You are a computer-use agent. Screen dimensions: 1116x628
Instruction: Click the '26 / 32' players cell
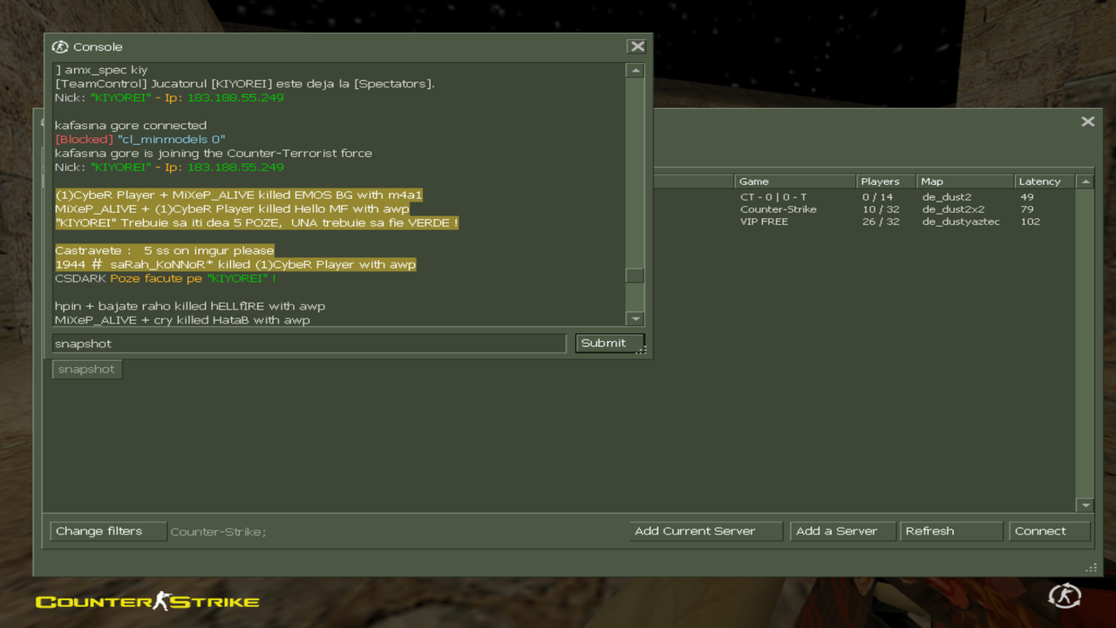tap(880, 222)
